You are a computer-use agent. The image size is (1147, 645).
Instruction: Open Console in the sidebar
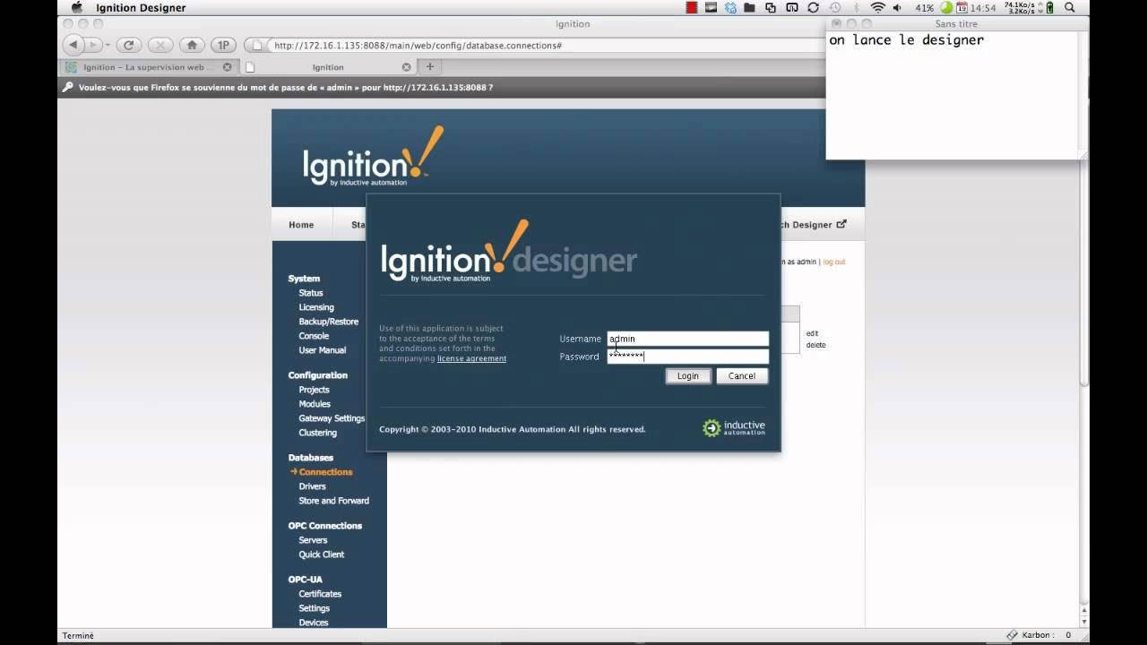314,336
